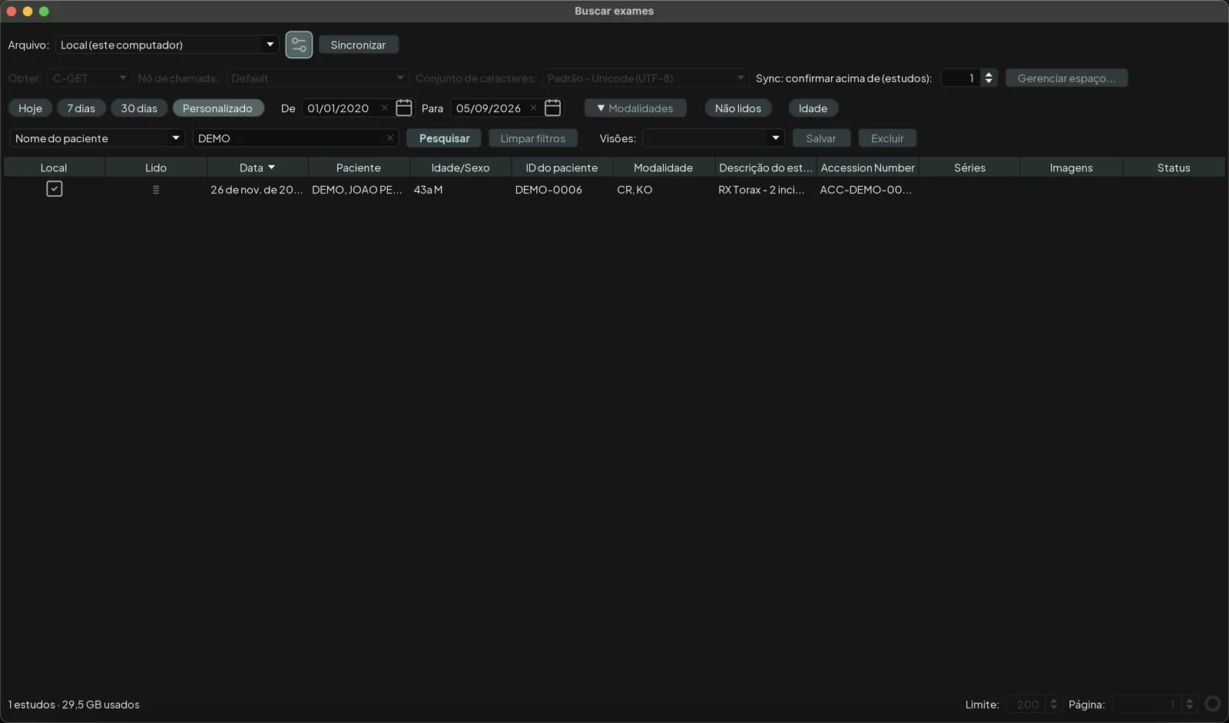Viewport: 1229px width, 723px height.
Task: Open the C-GET Obter dropdown
Action: (88, 78)
